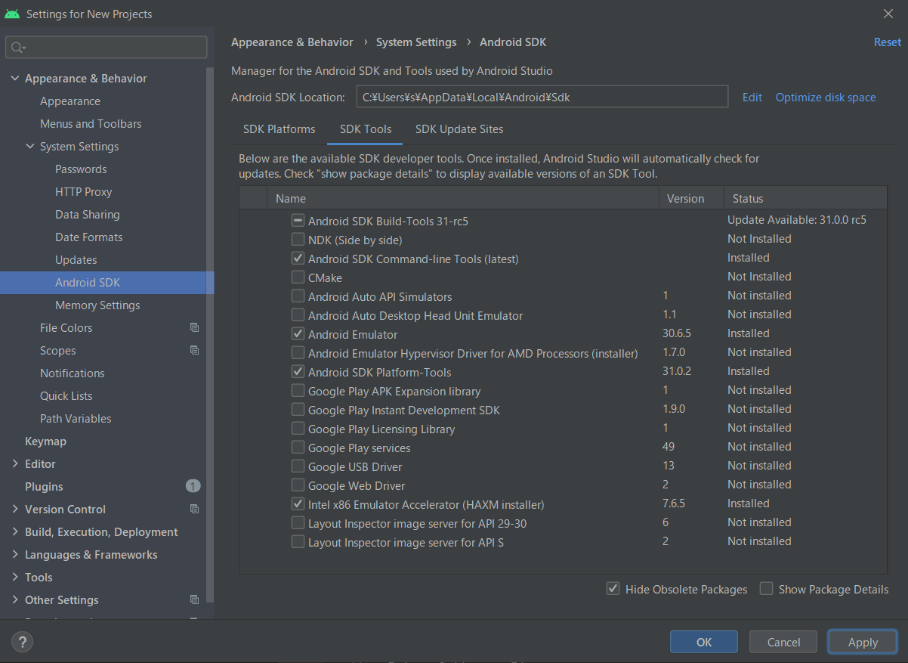The image size is (908, 663).
Task: Confirm with the OK button
Action: [704, 643]
